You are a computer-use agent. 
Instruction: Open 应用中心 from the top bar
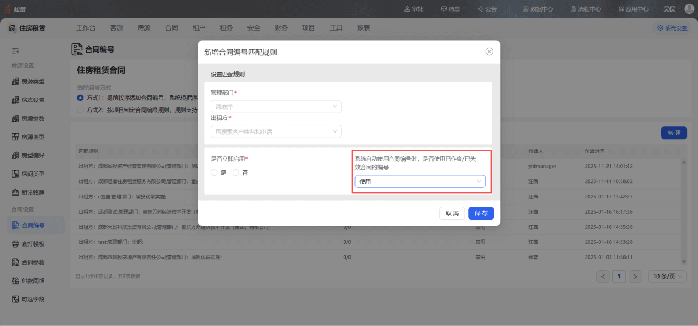click(x=633, y=9)
